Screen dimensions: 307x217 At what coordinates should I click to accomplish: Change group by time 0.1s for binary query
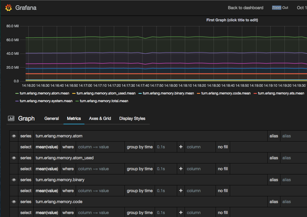[165, 191]
